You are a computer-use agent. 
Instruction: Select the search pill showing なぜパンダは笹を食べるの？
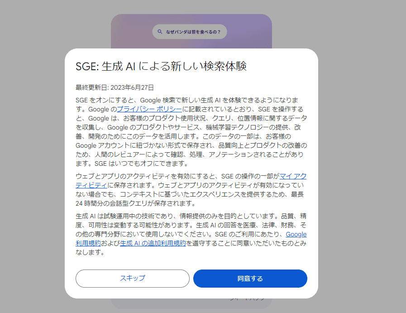[x=190, y=32]
